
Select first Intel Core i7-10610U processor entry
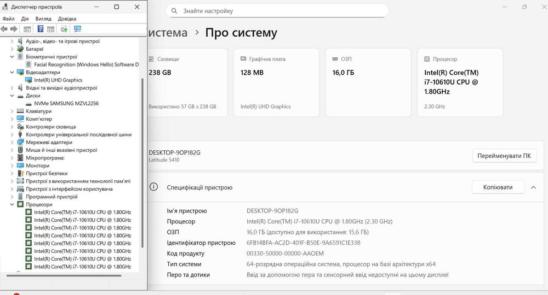tap(82, 212)
